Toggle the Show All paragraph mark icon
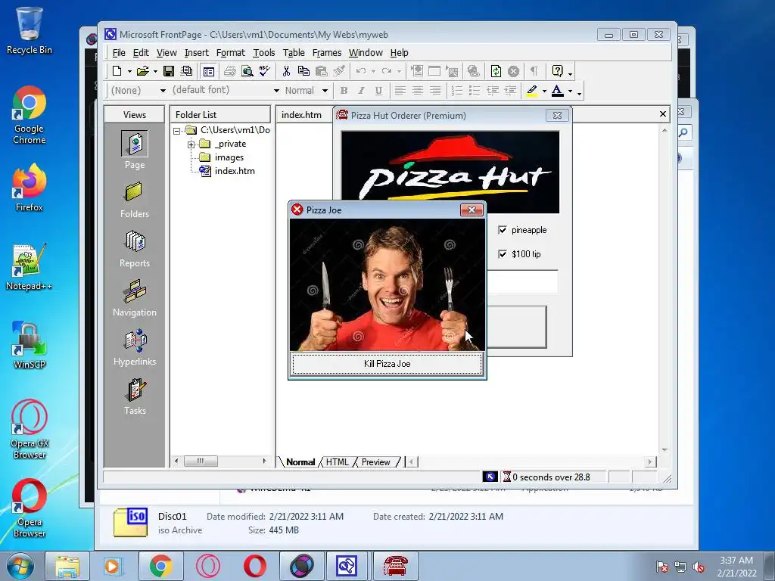The image size is (775, 581). pos(534,71)
